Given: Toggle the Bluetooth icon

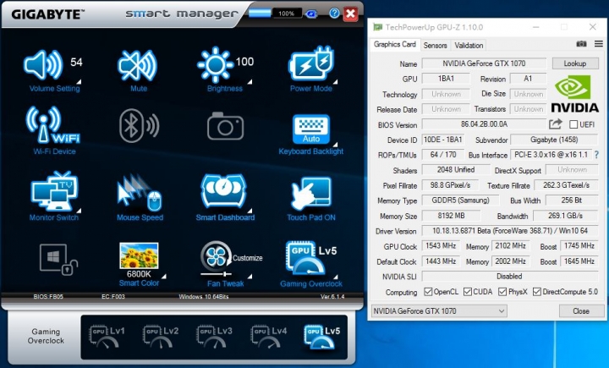Looking at the screenshot, I should 139,125.
